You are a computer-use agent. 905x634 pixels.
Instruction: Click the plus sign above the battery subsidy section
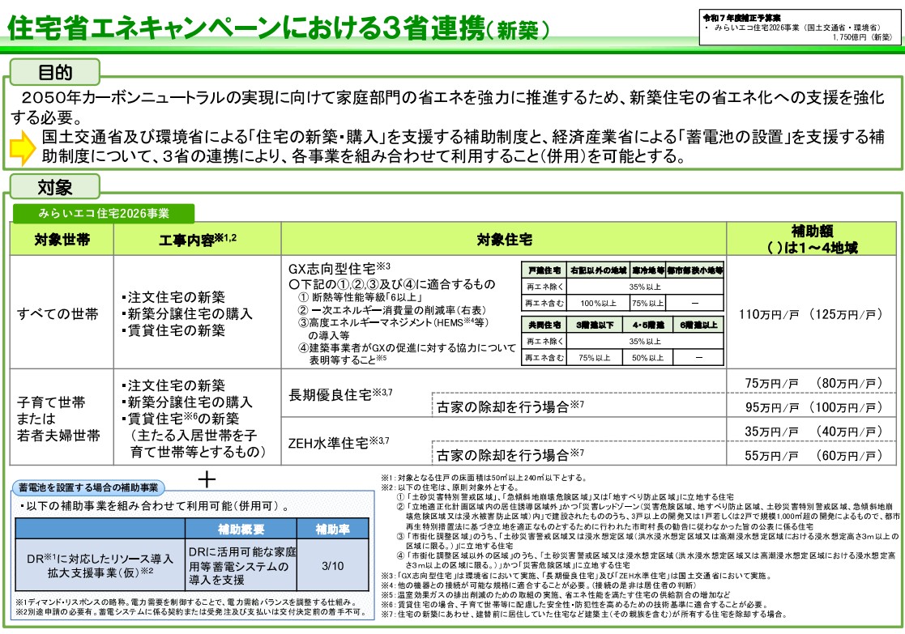pyautogui.click(x=207, y=480)
